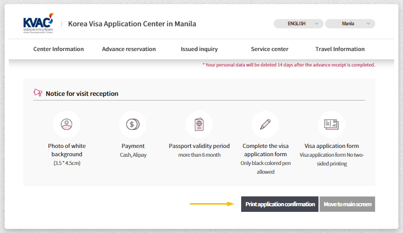Click the white background photo person icon
The width and height of the screenshot is (403, 233).
(x=66, y=124)
